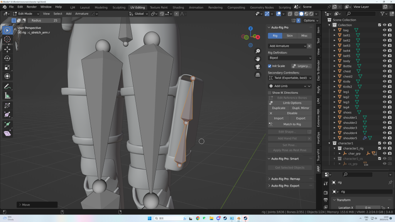Toggle camera view icon

click(258, 67)
